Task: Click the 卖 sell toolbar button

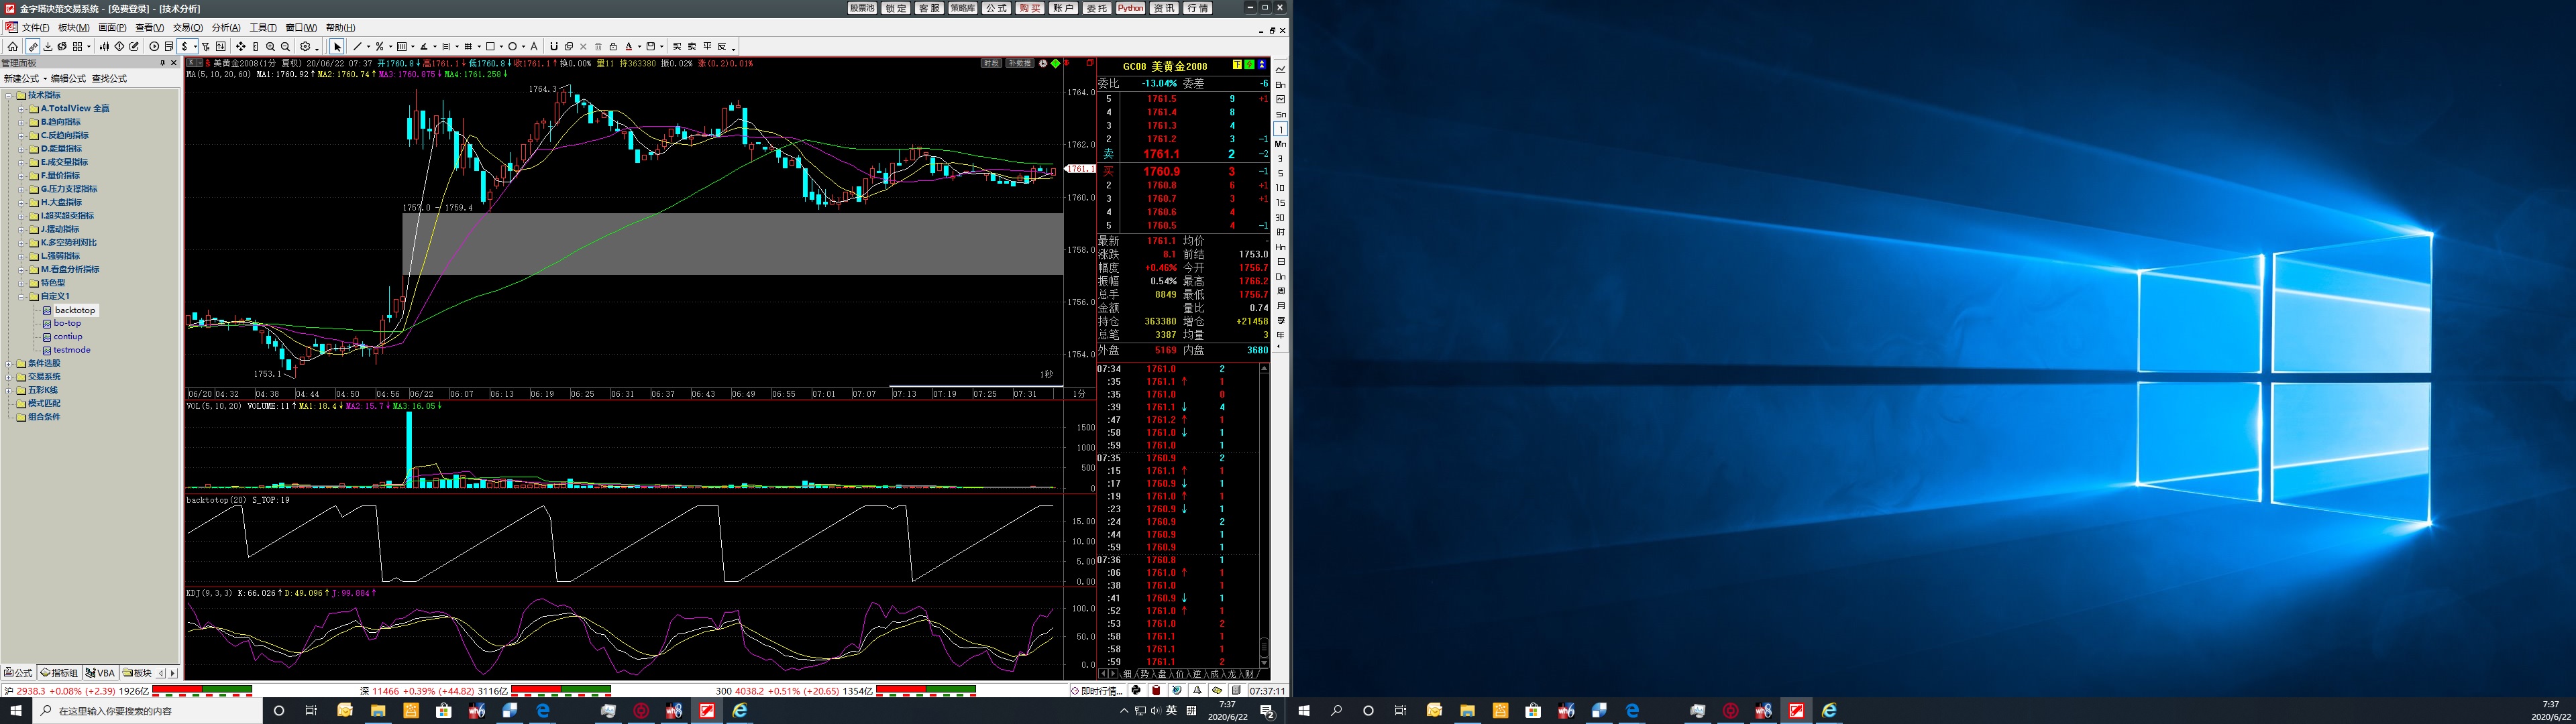Action: tap(692, 46)
